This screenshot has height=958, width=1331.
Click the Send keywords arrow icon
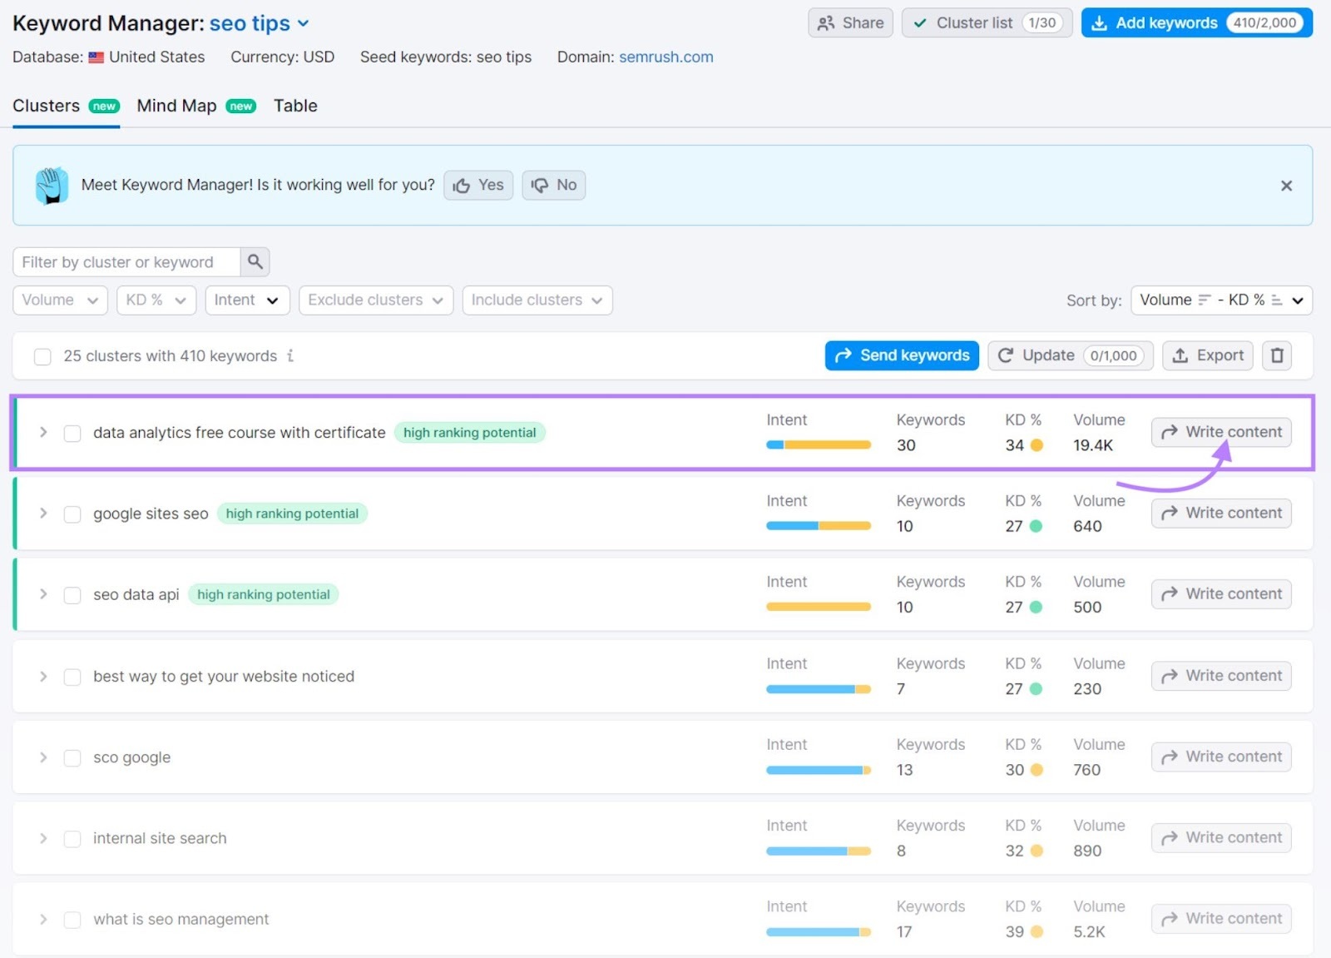[844, 355]
